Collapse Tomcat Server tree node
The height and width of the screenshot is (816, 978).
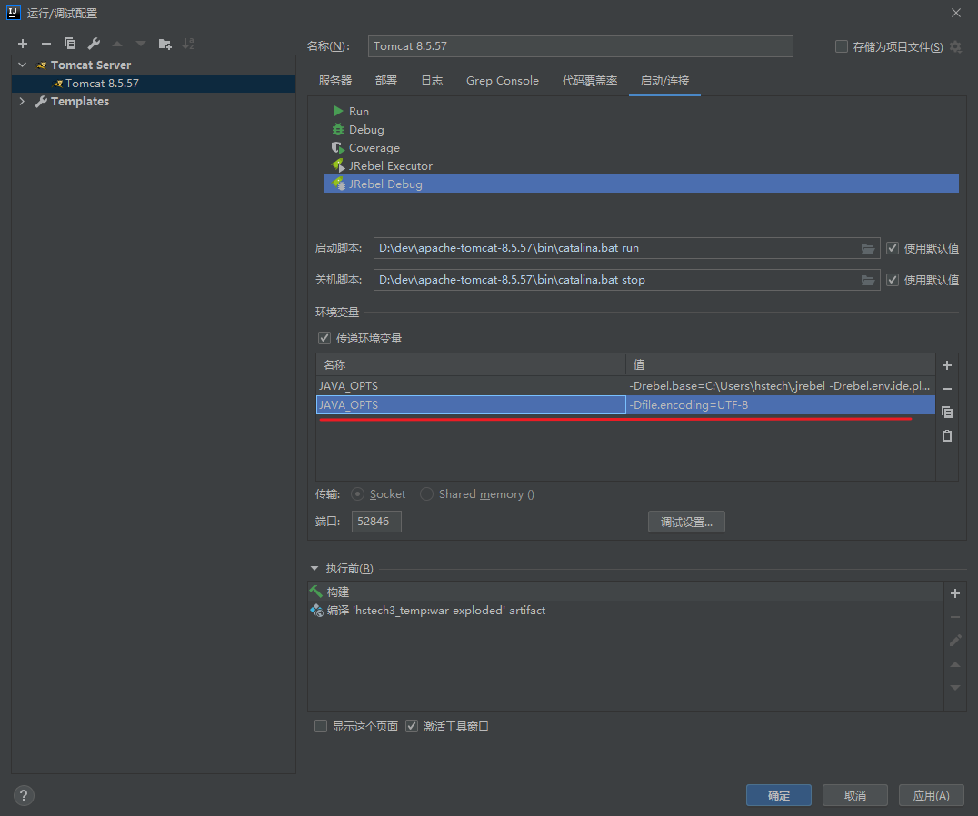23,65
